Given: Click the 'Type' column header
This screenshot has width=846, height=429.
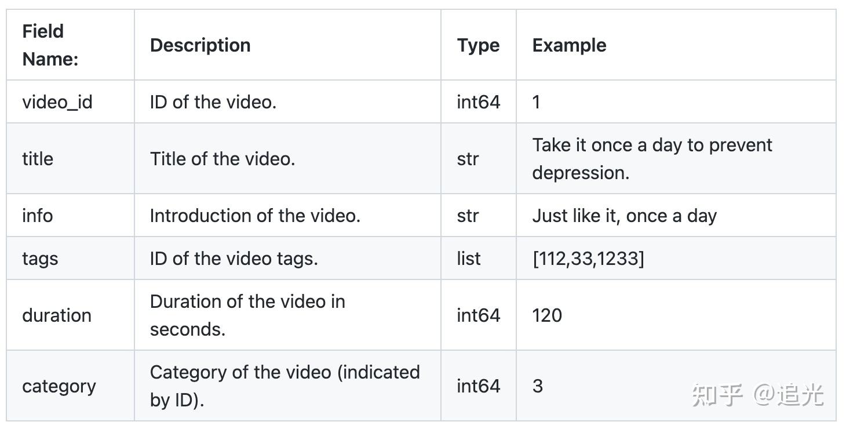Looking at the screenshot, I should coord(478,45).
